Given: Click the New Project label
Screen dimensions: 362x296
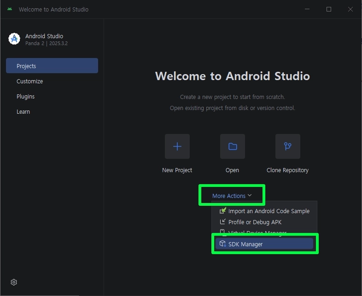Looking at the screenshot, I should point(177,170).
